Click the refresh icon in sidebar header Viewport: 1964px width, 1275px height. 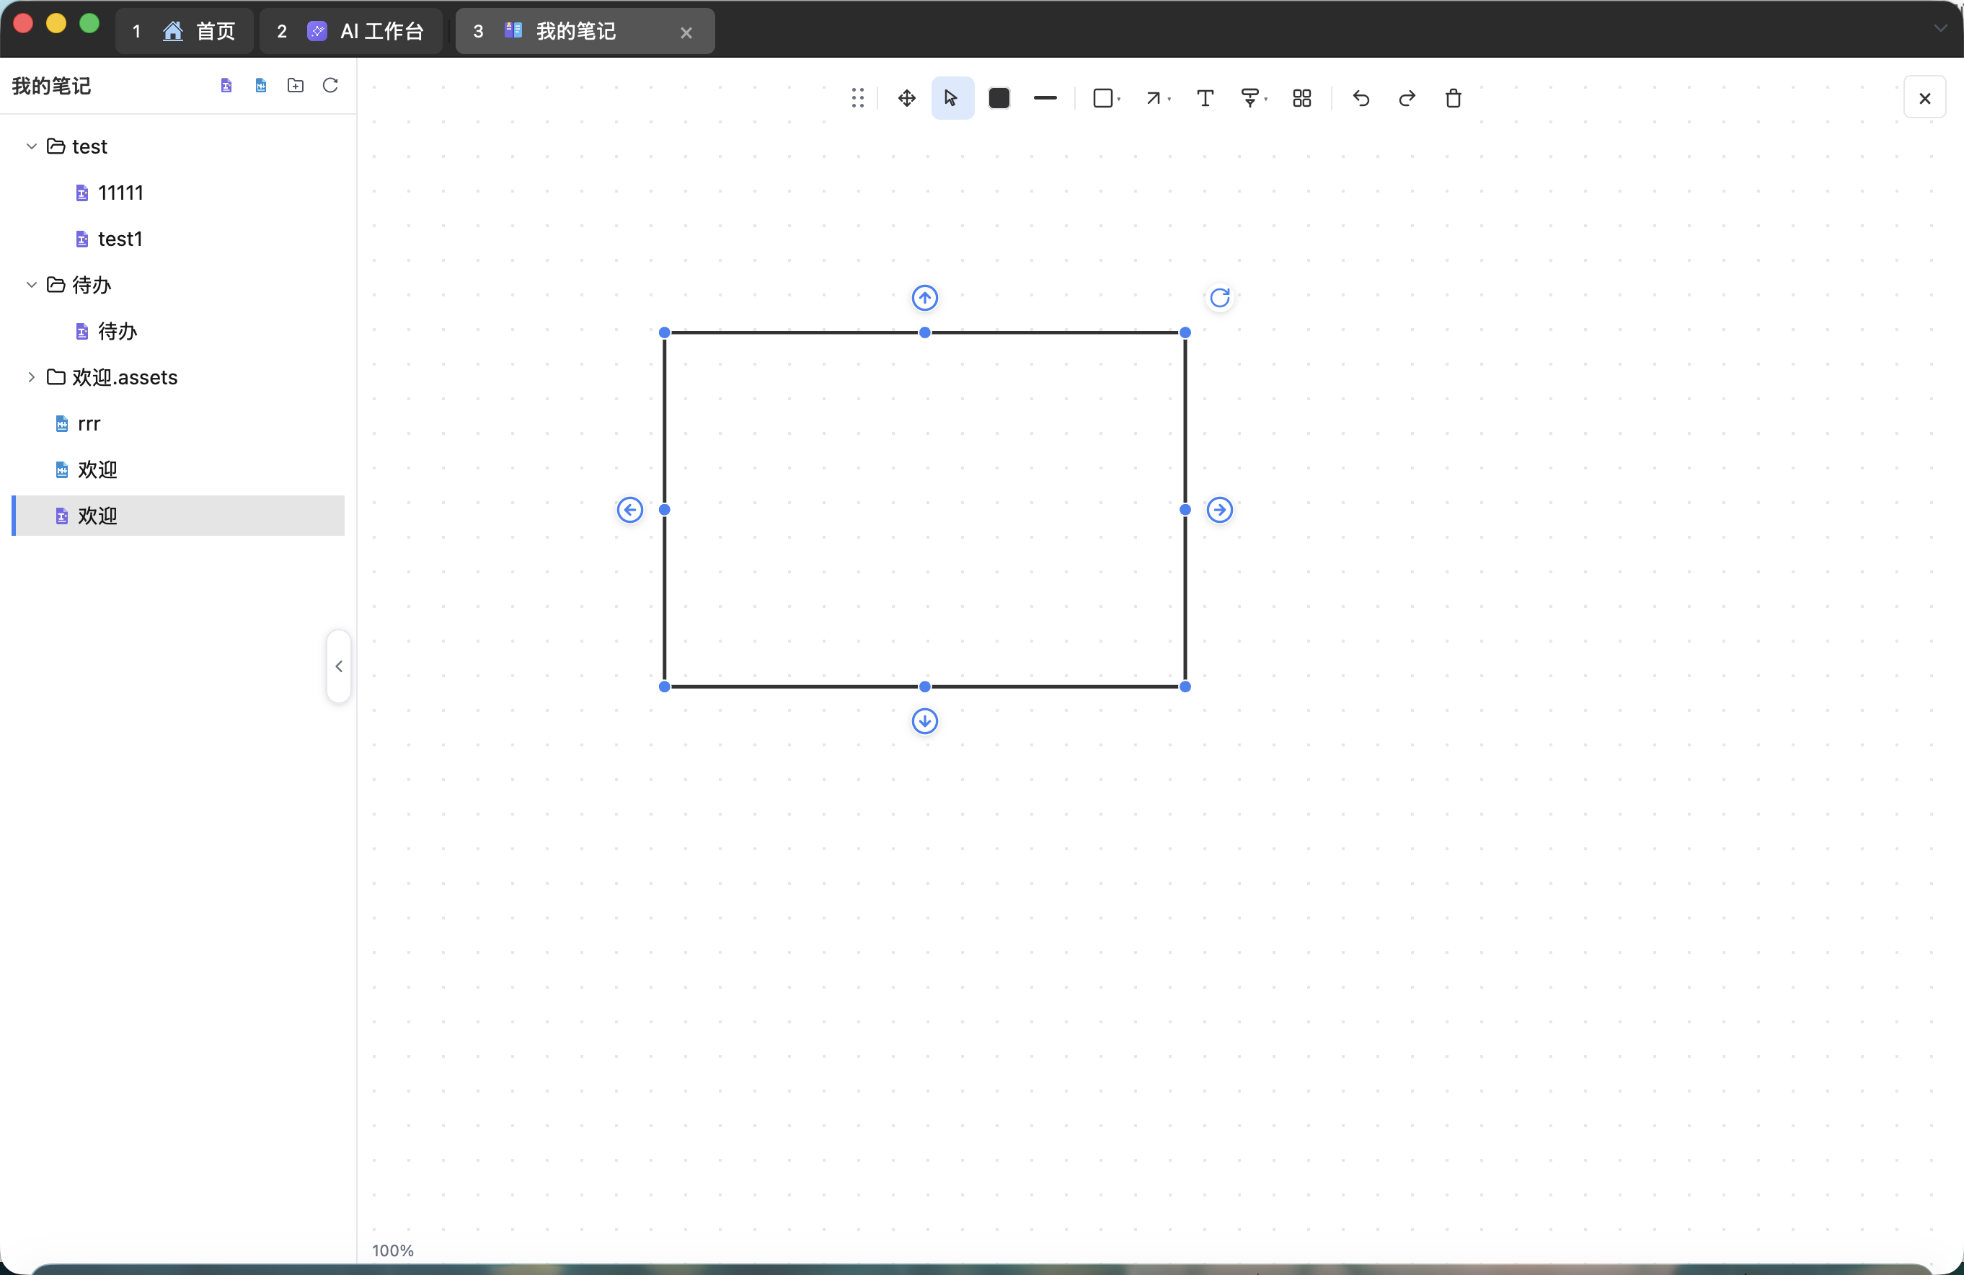(x=330, y=85)
